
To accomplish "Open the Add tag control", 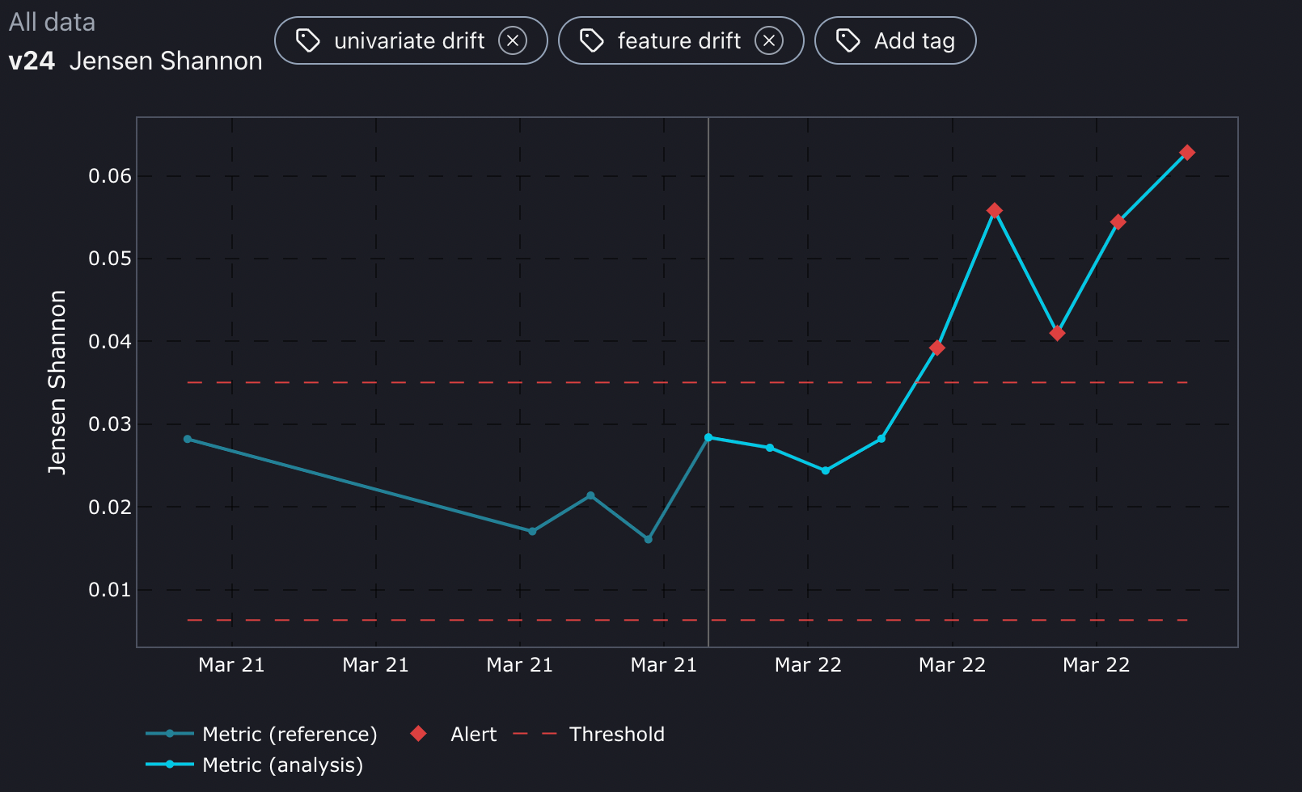I will pos(895,40).
